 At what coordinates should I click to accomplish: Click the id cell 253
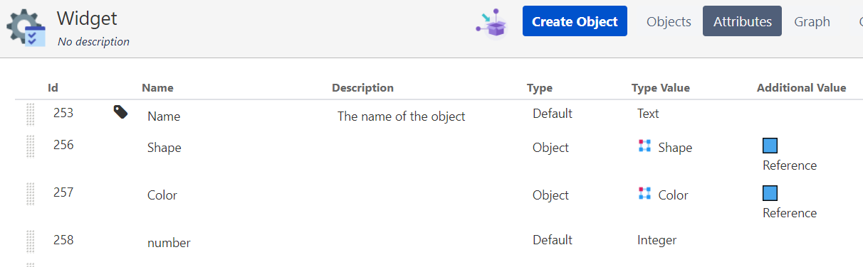63,112
